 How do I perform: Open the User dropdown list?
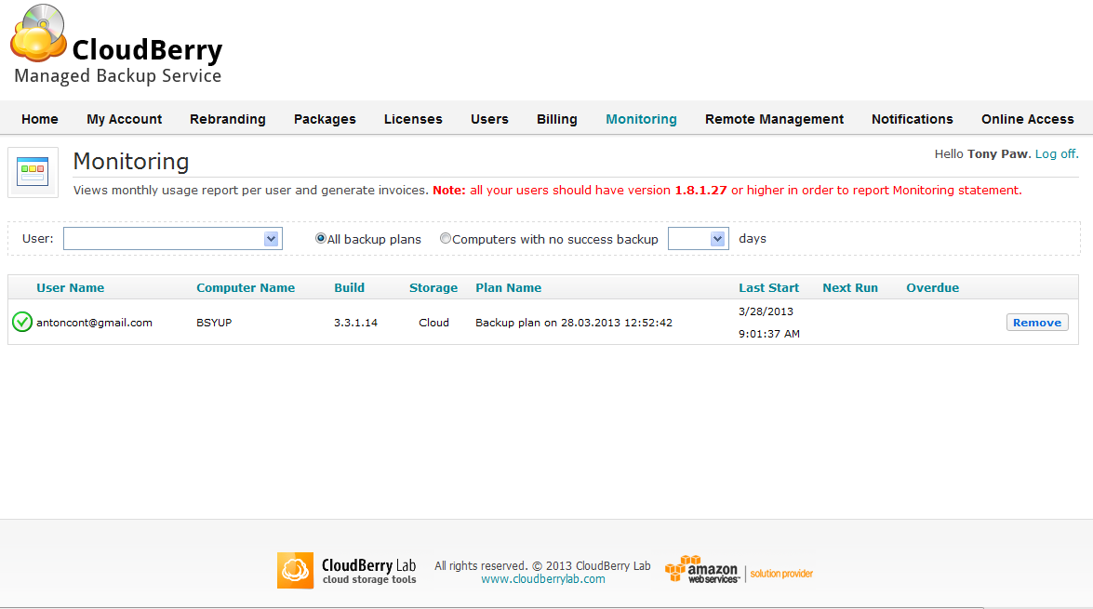coord(271,239)
